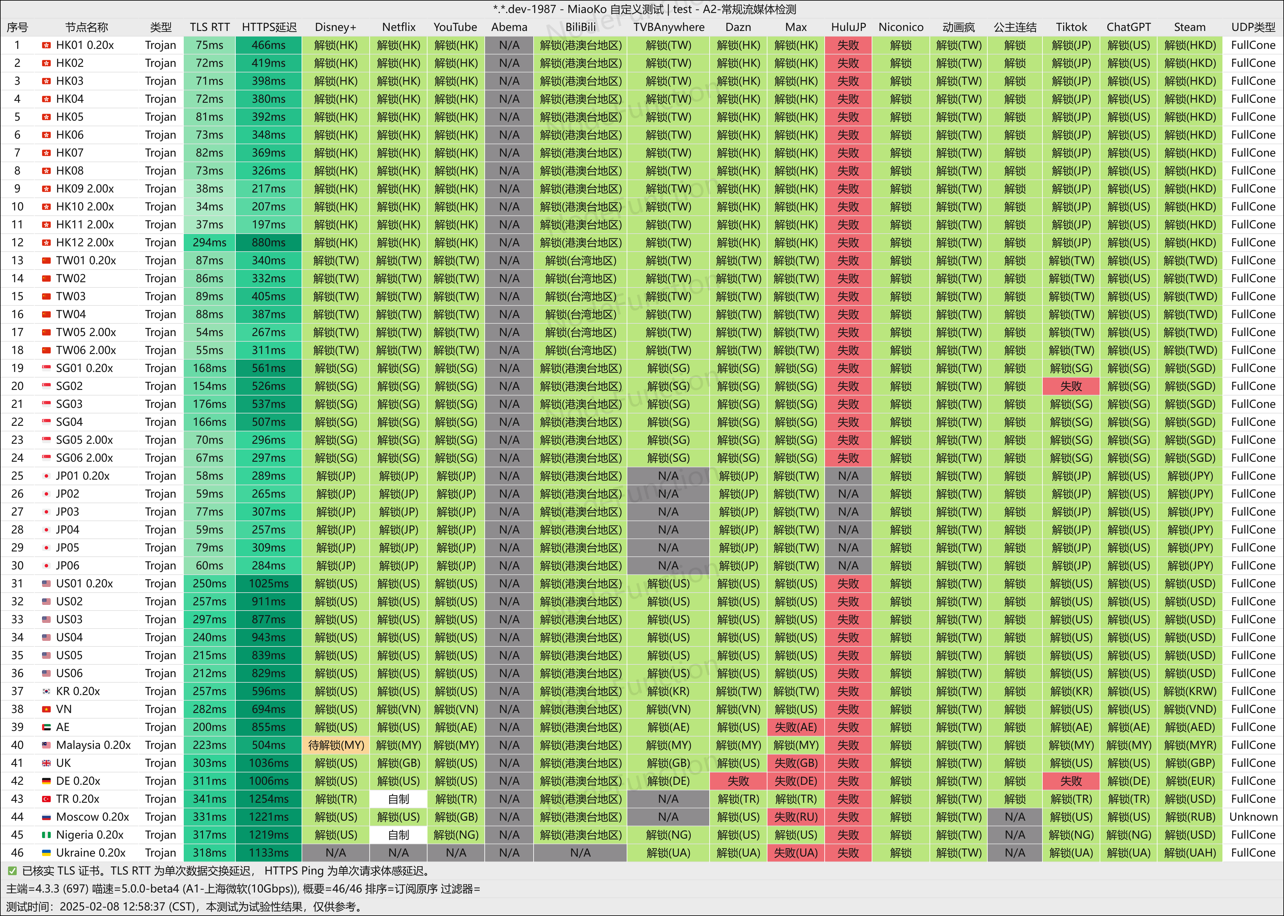Click the 失败(AE) Max cell
The height and width of the screenshot is (916, 1284).
(796, 727)
